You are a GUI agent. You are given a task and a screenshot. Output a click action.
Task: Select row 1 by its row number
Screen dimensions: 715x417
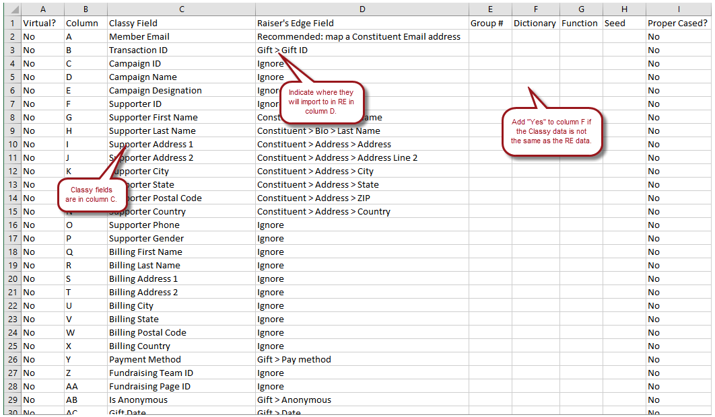pyautogui.click(x=12, y=24)
